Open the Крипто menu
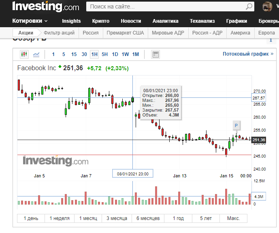 coord(101,21)
